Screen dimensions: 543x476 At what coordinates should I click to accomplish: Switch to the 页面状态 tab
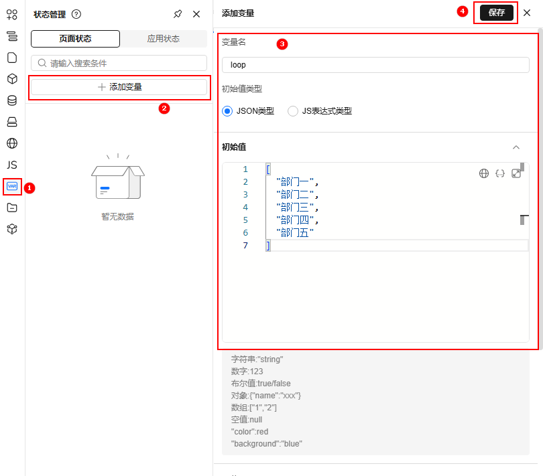(75, 39)
